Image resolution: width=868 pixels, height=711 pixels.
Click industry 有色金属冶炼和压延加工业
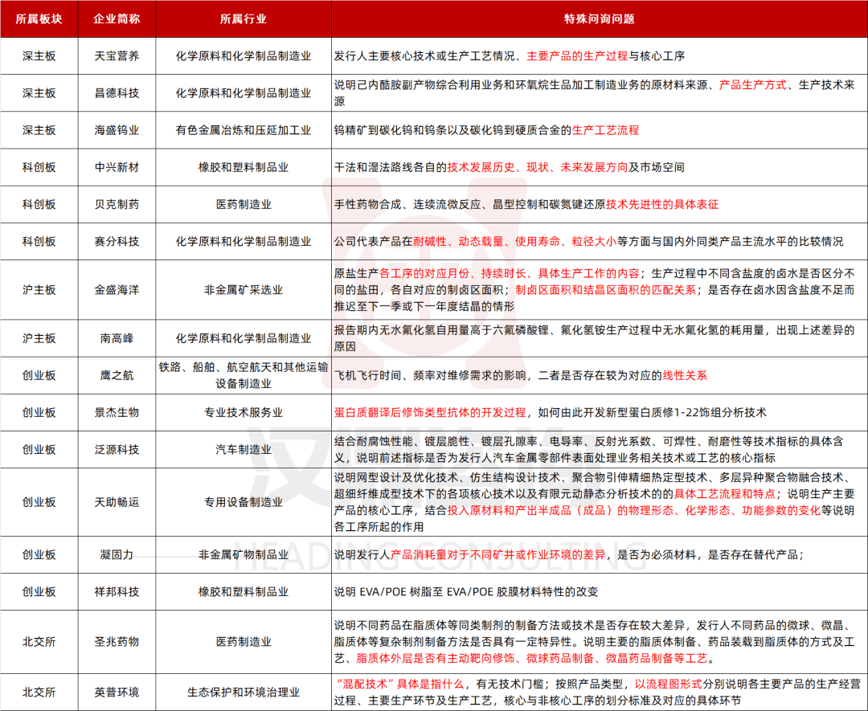pos(244,130)
